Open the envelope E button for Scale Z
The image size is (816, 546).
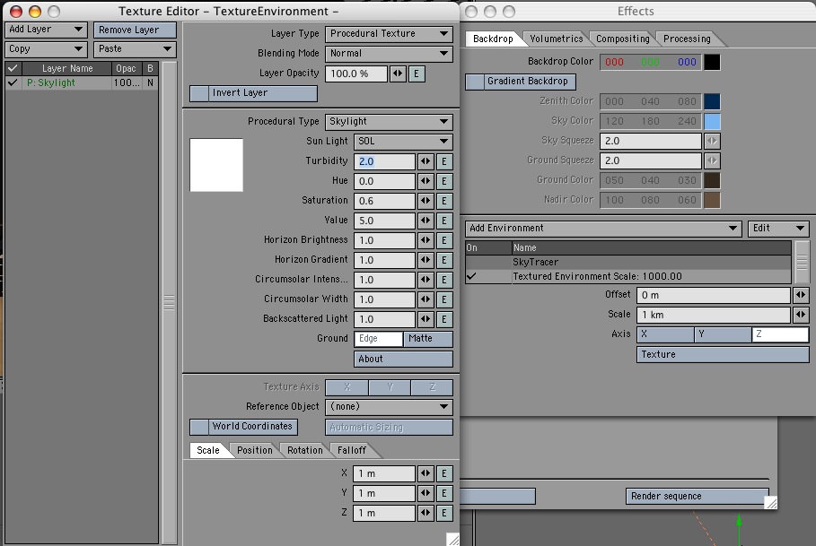[444, 513]
